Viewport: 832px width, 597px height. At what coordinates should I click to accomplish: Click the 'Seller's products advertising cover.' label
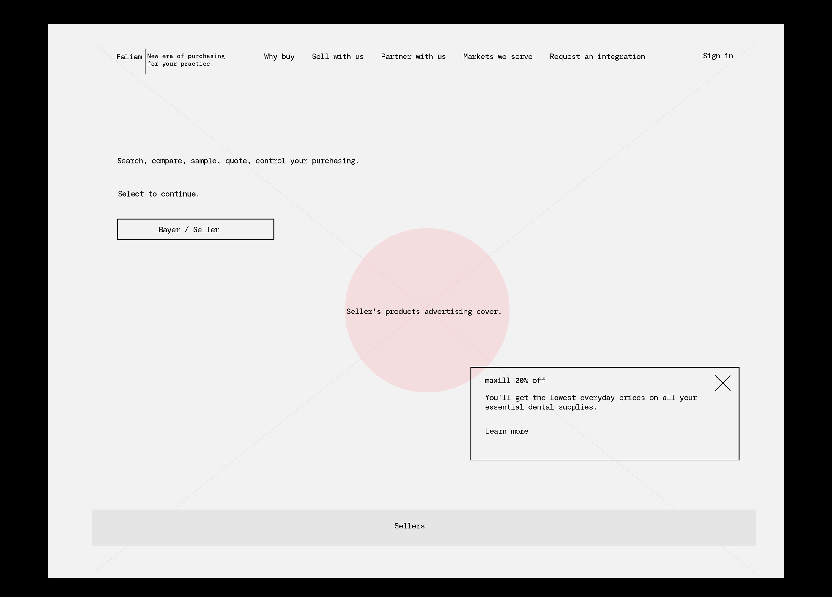pyautogui.click(x=424, y=311)
